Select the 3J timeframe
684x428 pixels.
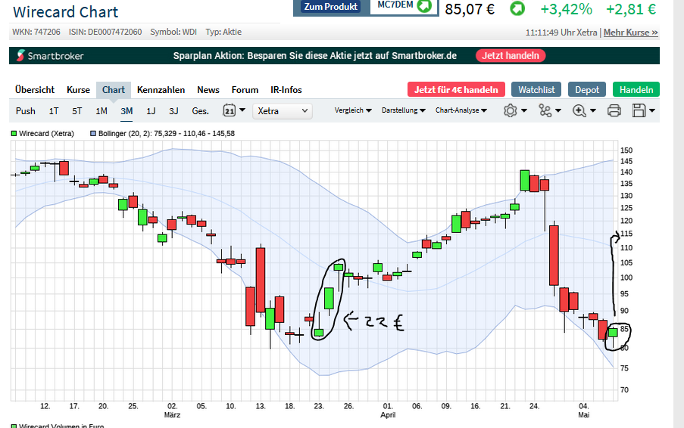(x=173, y=111)
